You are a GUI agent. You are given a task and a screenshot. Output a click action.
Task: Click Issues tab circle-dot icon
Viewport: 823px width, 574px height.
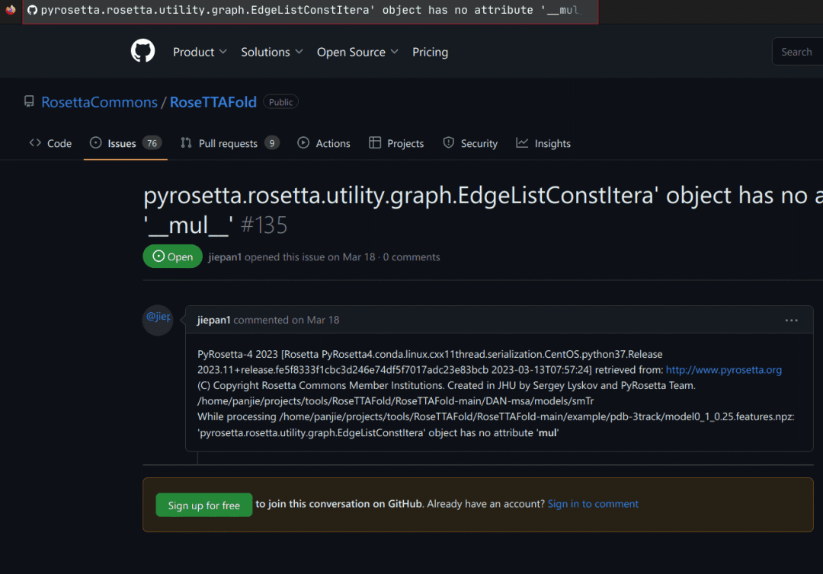[95, 142]
